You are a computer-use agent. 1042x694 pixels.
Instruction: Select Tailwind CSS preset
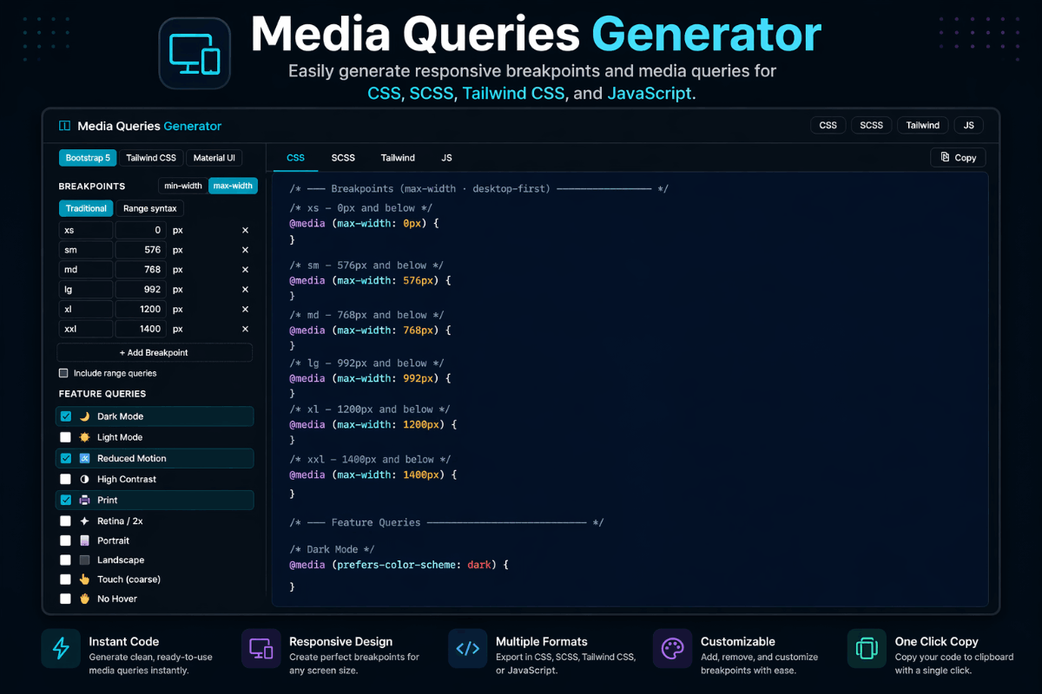151,158
